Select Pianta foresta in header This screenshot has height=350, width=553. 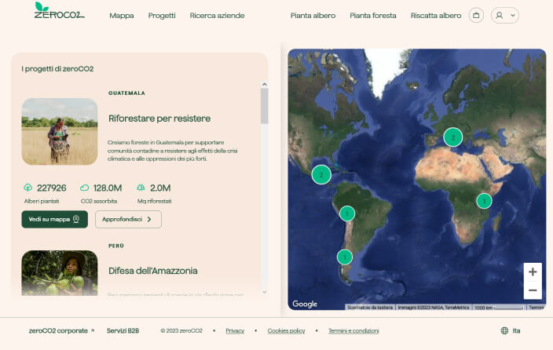[373, 16]
